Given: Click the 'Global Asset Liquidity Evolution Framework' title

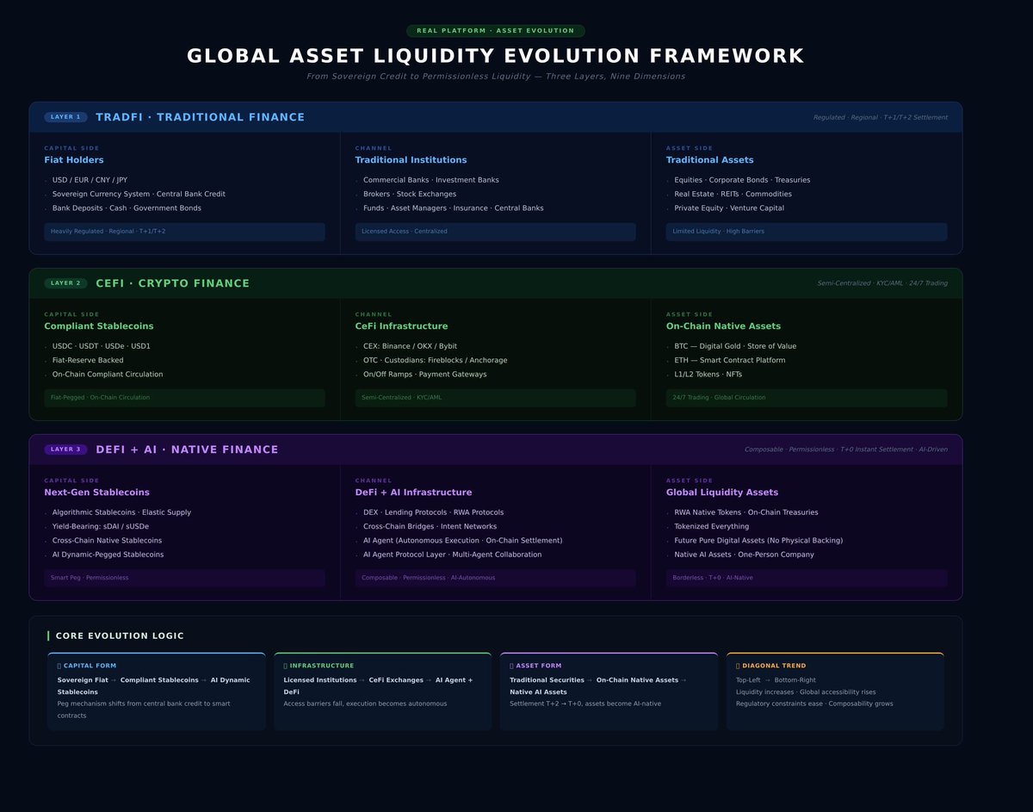Looking at the screenshot, I should (x=496, y=56).
